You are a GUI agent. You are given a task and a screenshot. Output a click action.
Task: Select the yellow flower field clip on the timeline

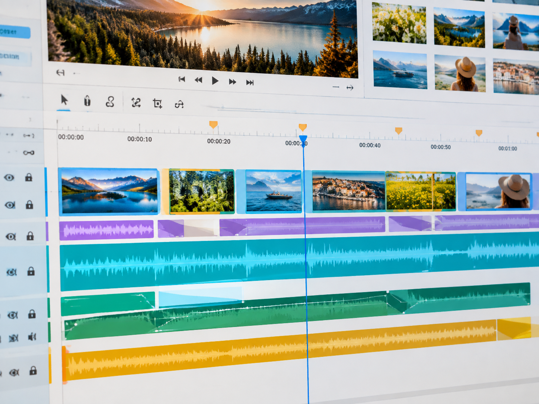[x=421, y=191]
